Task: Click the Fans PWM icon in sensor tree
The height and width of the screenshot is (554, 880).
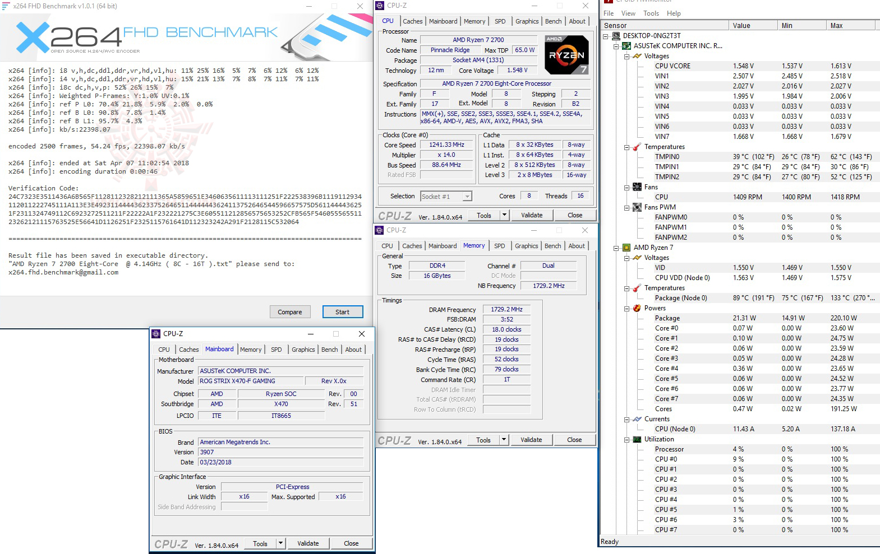Action: [x=637, y=207]
